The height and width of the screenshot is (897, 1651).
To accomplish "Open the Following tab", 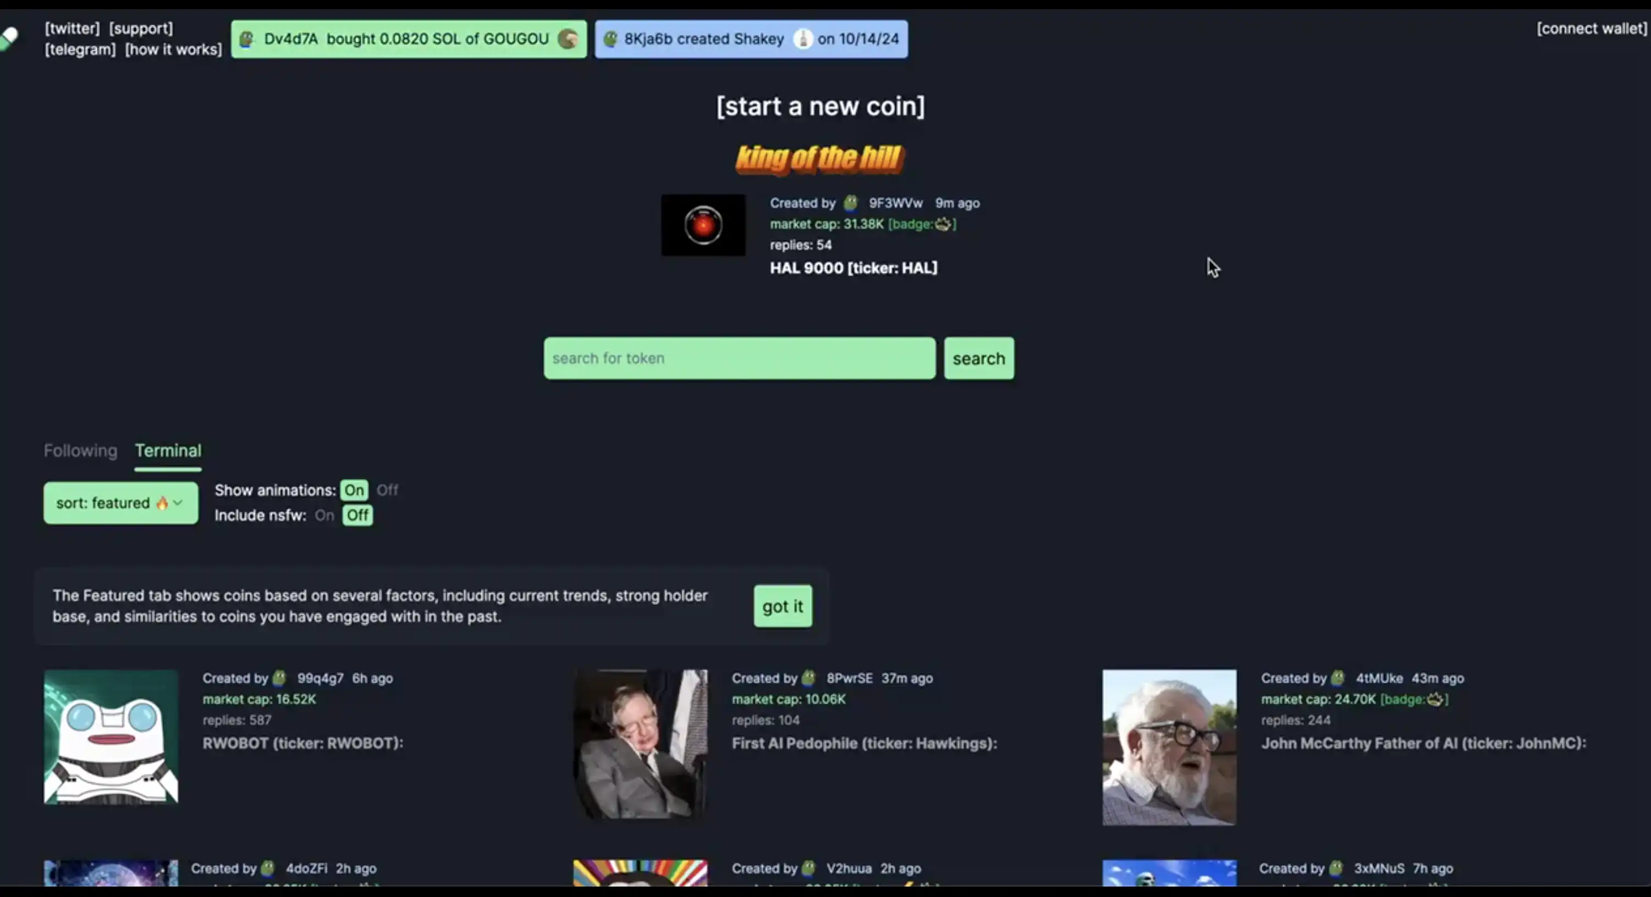I will [80, 450].
